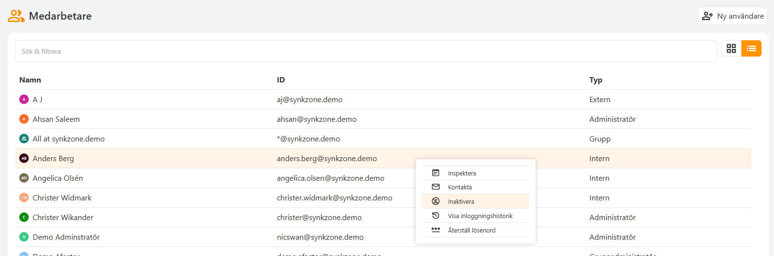
Task: Click Intern type in Angelica Olsén row
Action: [x=599, y=178]
